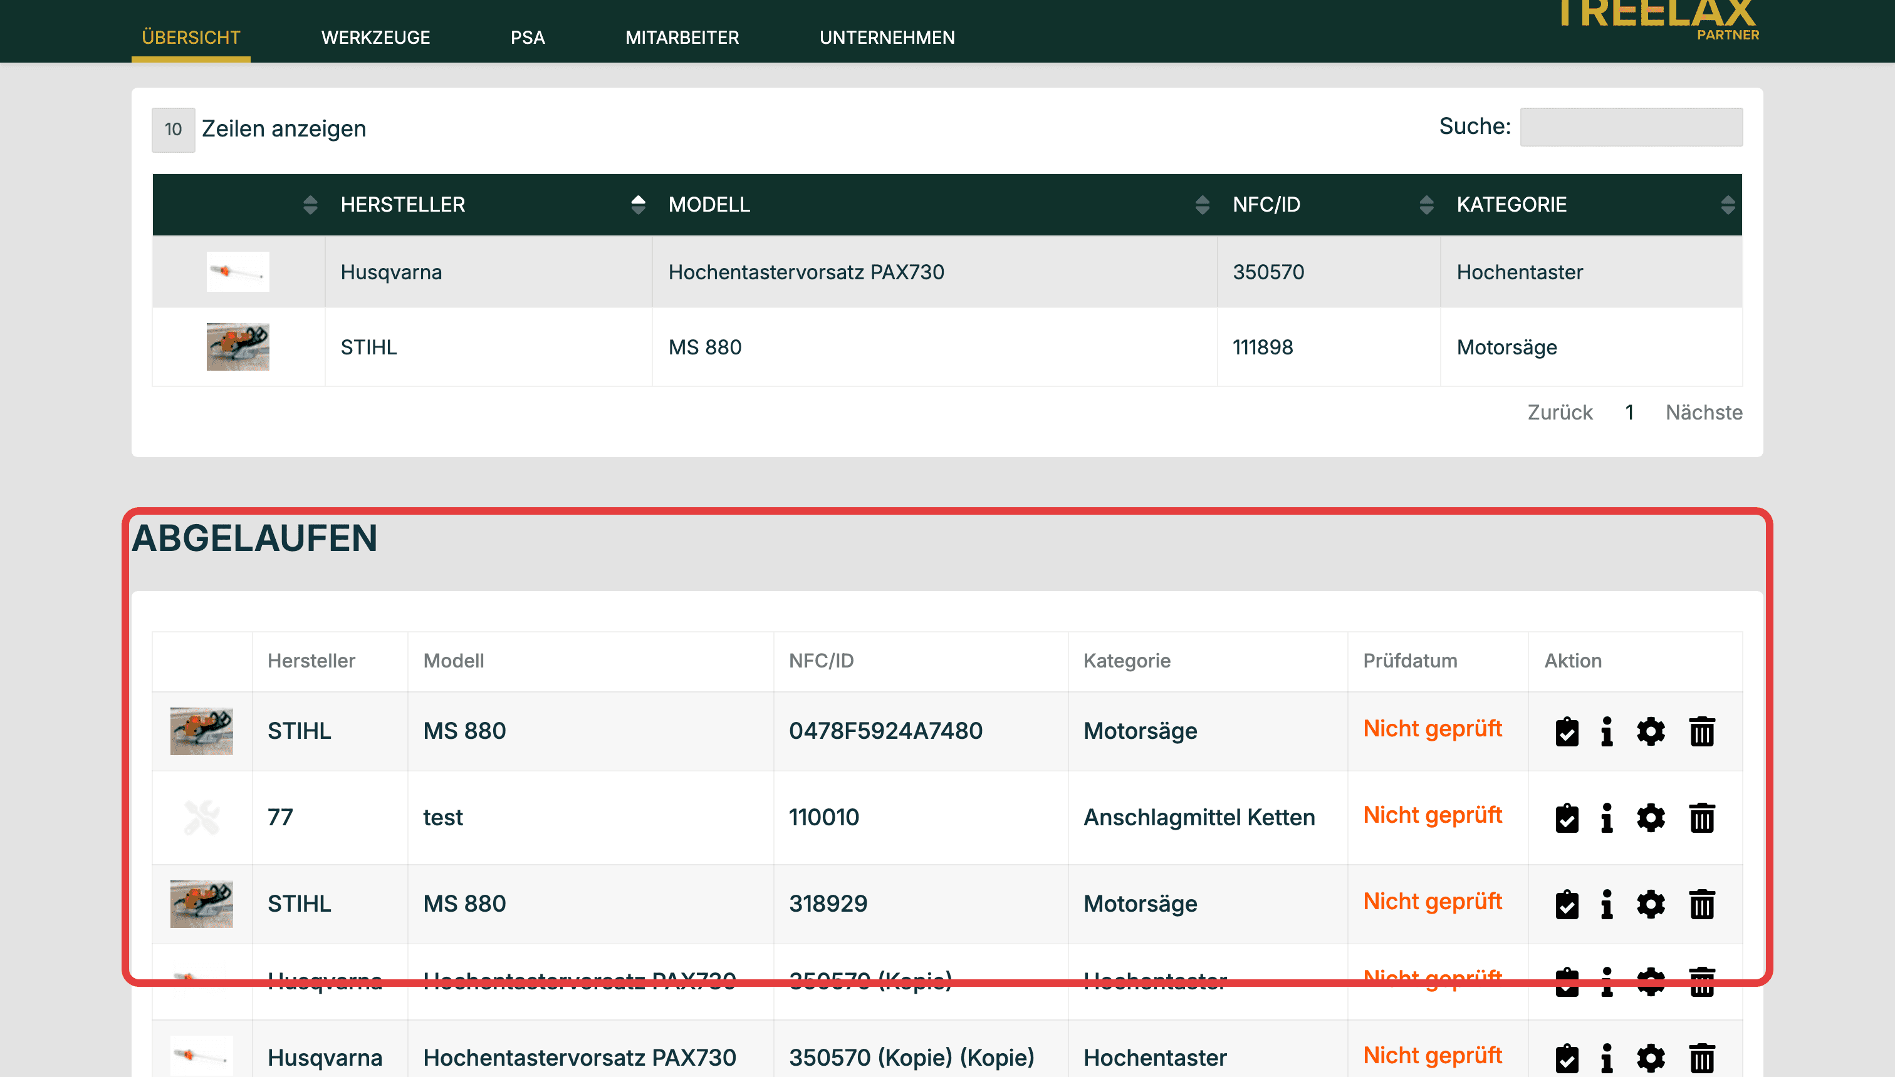This screenshot has width=1895, height=1077.
Task: Go to the Nächste page
Action: point(1704,413)
